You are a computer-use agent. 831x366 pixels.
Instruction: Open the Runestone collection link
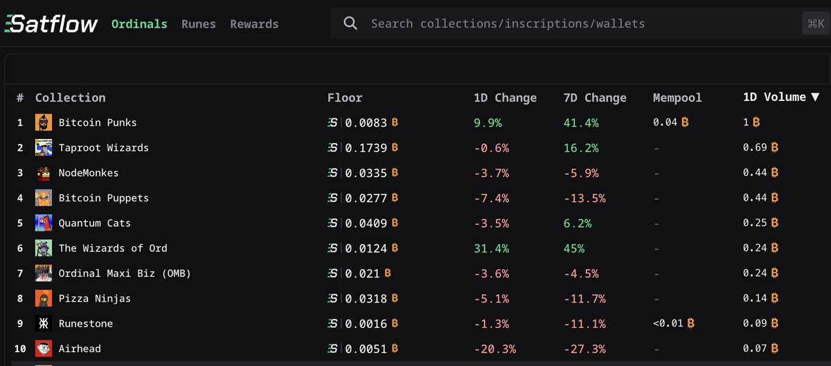86,323
